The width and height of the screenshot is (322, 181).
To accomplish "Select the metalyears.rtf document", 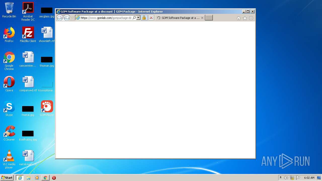I will (x=28, y=158).
